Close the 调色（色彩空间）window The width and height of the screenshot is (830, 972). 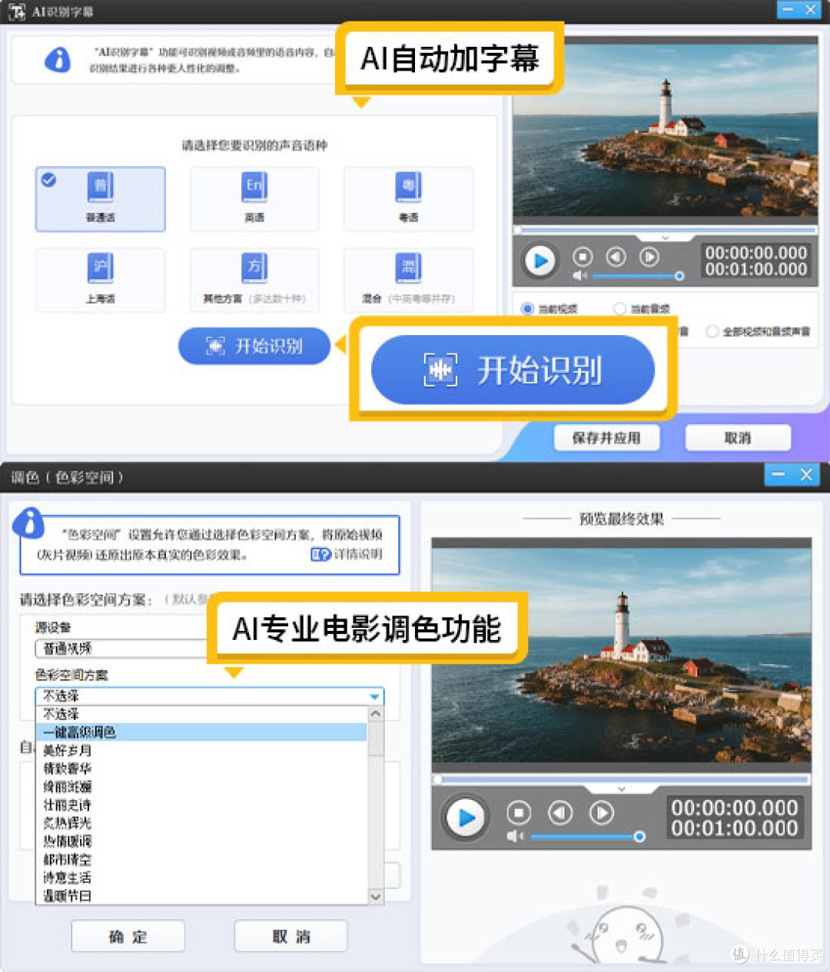[x=806, y=475]
